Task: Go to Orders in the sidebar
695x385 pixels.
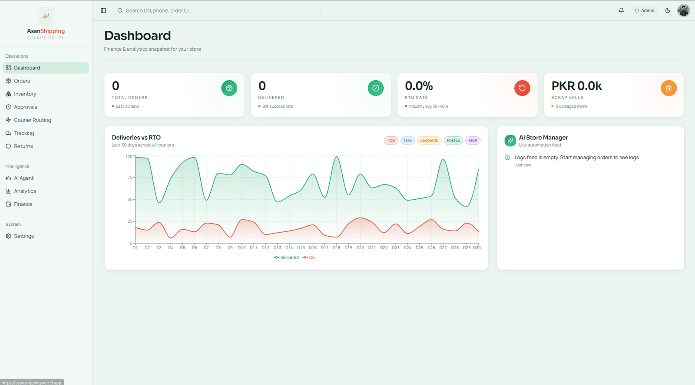Action: coord(46,81)
